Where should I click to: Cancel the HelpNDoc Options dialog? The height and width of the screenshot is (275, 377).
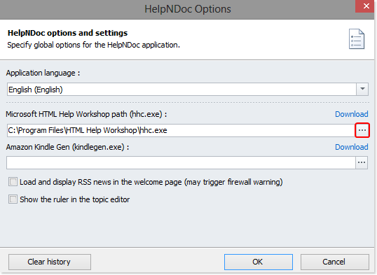[334, 262]
